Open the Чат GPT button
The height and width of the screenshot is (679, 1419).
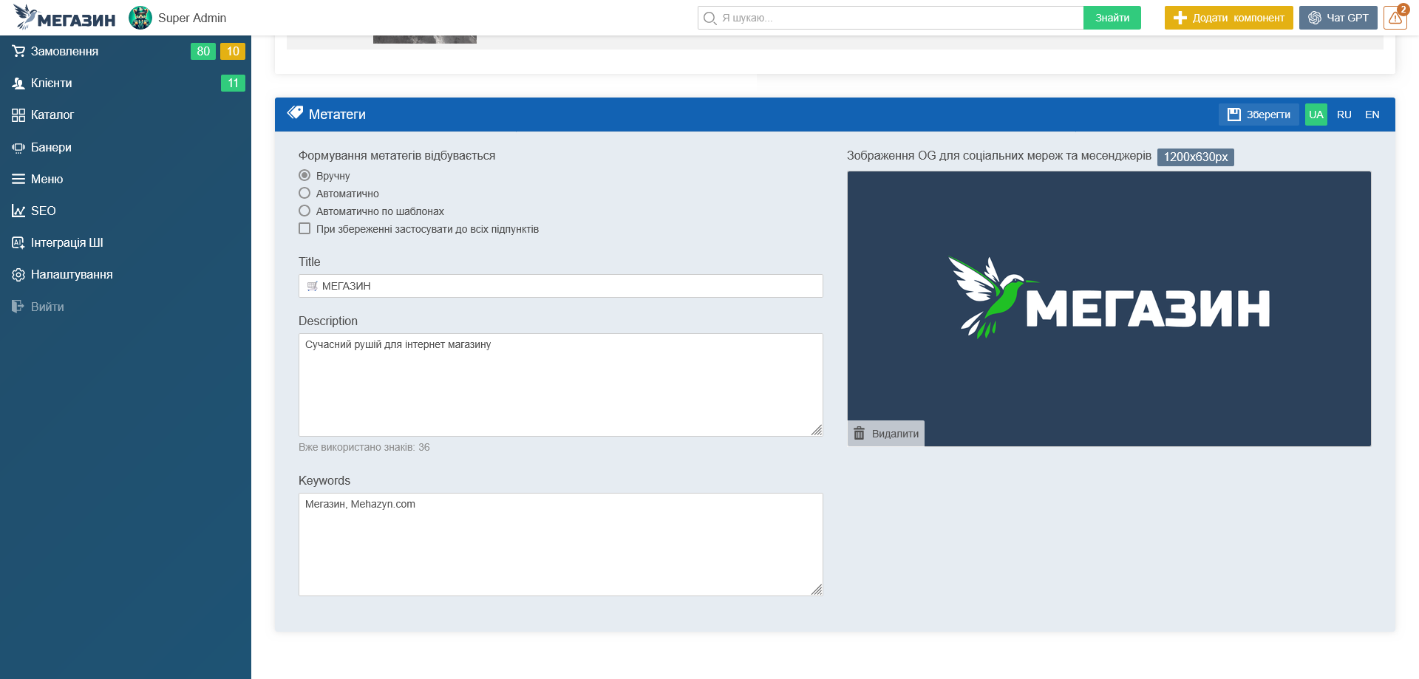pyautogui.click(x=1338, y=18)
